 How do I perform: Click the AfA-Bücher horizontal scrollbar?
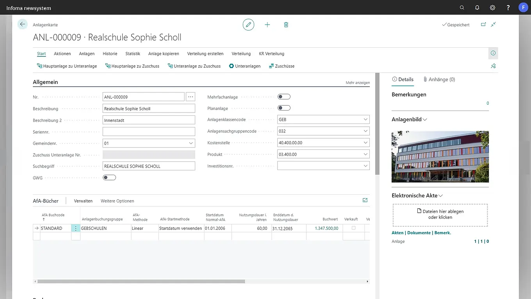click(x=141, y=281)
